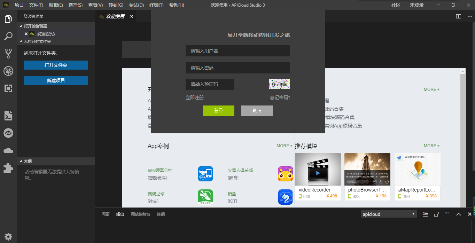Click the 鳗鱼 app icon
This screenshot has height=243, width=475.
pyautogui.click(x=286, y=197)
